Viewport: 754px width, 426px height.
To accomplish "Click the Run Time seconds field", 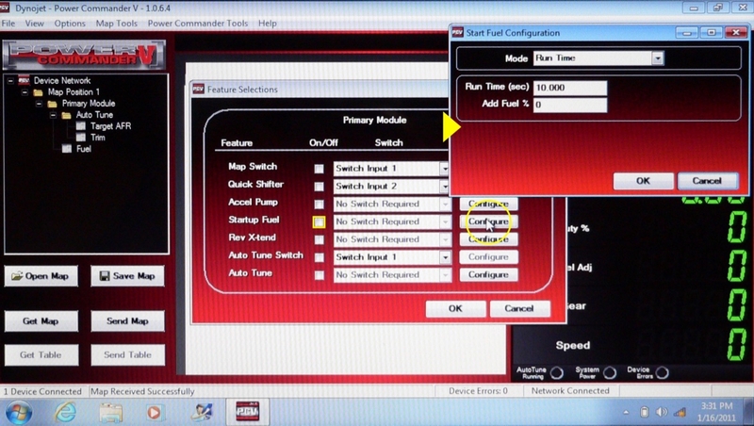I will [569, 88].
